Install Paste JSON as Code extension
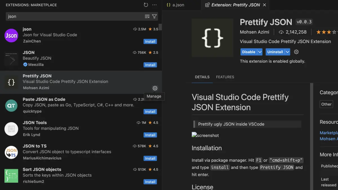The width and height of the screenshot is (338, 190). click(x=150, y=111)
